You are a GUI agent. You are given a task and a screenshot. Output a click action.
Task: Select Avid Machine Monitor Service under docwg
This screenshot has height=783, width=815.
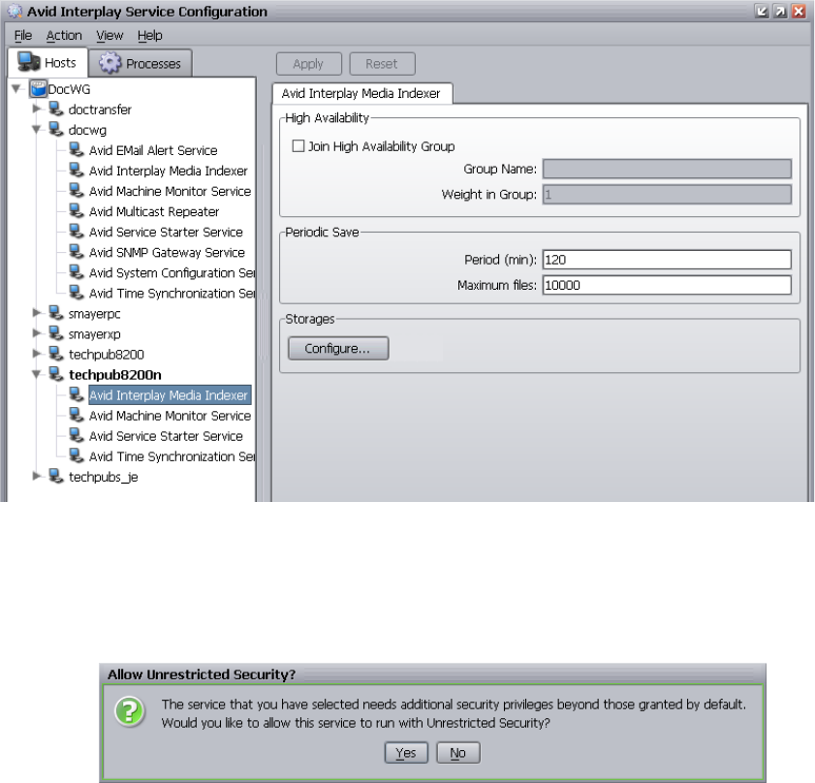click(170, 191)
